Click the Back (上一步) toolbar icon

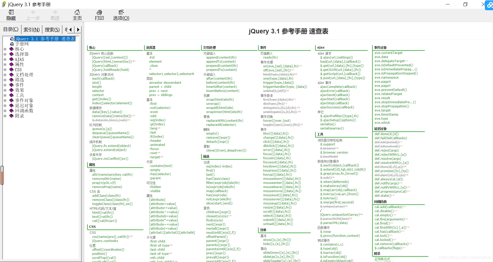click(x=33, y=12)
